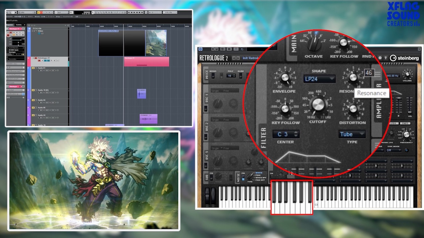This screenshot has width=424, height=238.
Task: Click the Read automation R button
Action: pyautogui.click(x=213, y=49)
